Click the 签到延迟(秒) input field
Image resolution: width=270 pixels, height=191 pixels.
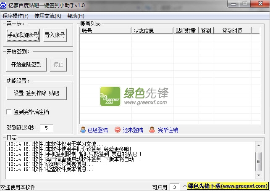[47, 128]
